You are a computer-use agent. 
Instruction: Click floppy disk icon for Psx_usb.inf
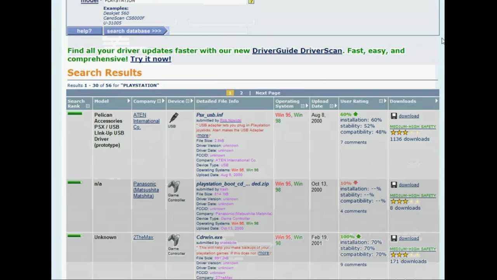(x=394, y=116)
